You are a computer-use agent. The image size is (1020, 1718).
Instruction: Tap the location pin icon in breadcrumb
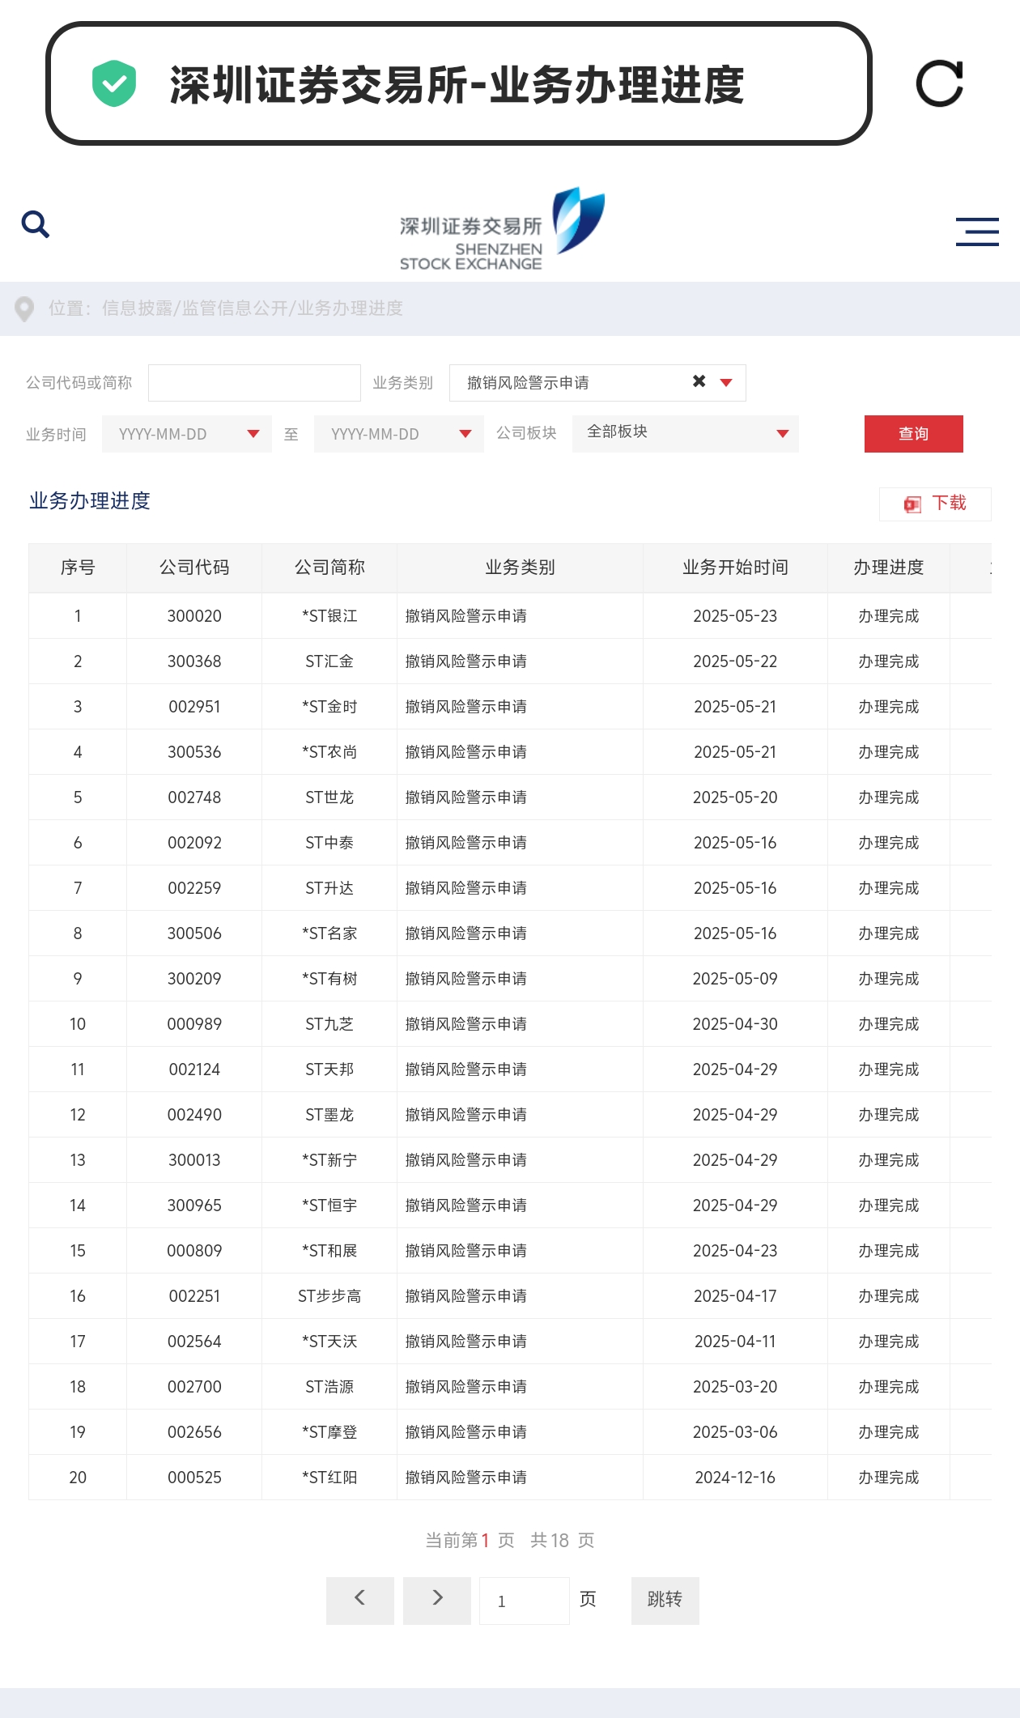tap(24, 308)
